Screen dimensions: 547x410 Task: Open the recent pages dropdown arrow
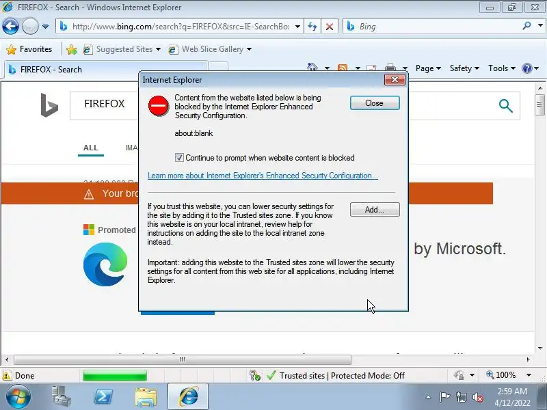(45, 27)
